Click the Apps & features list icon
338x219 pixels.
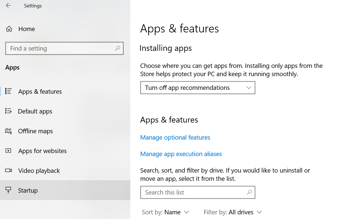9,91
